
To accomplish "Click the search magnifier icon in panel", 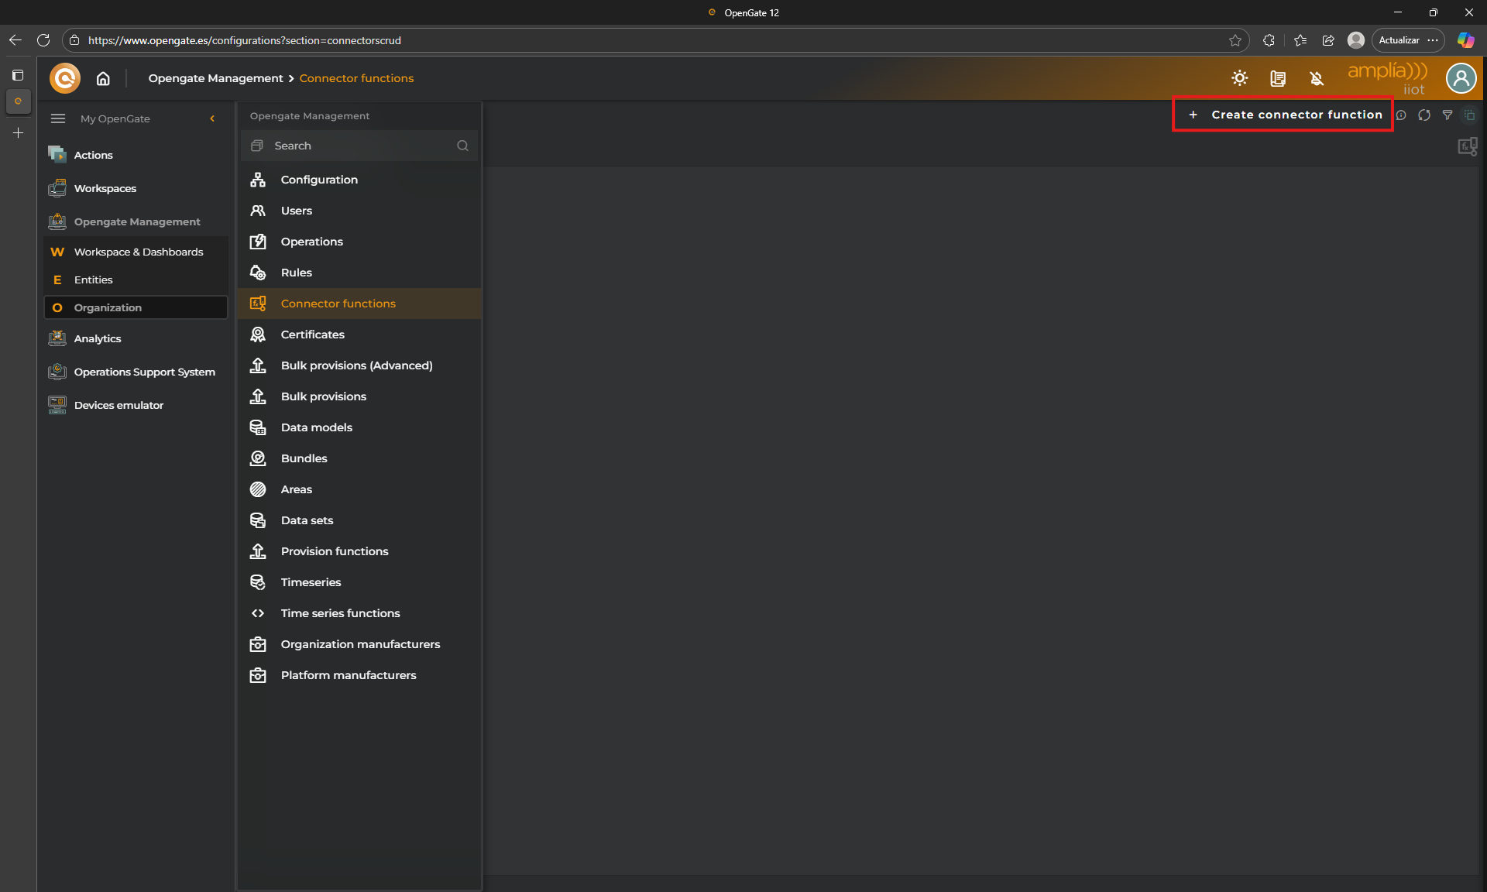I will tap(462, 146).
